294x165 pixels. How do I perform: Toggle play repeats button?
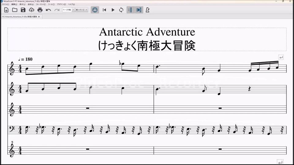coord(130,10)
